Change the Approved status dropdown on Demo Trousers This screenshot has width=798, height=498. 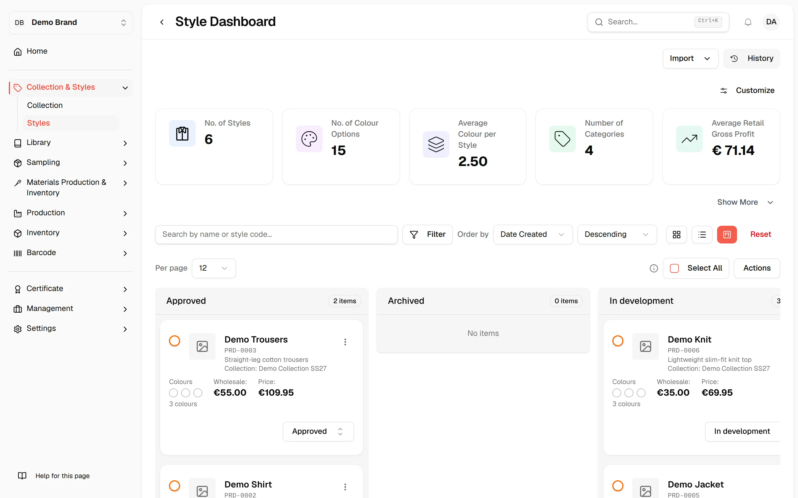pos(318,432)
